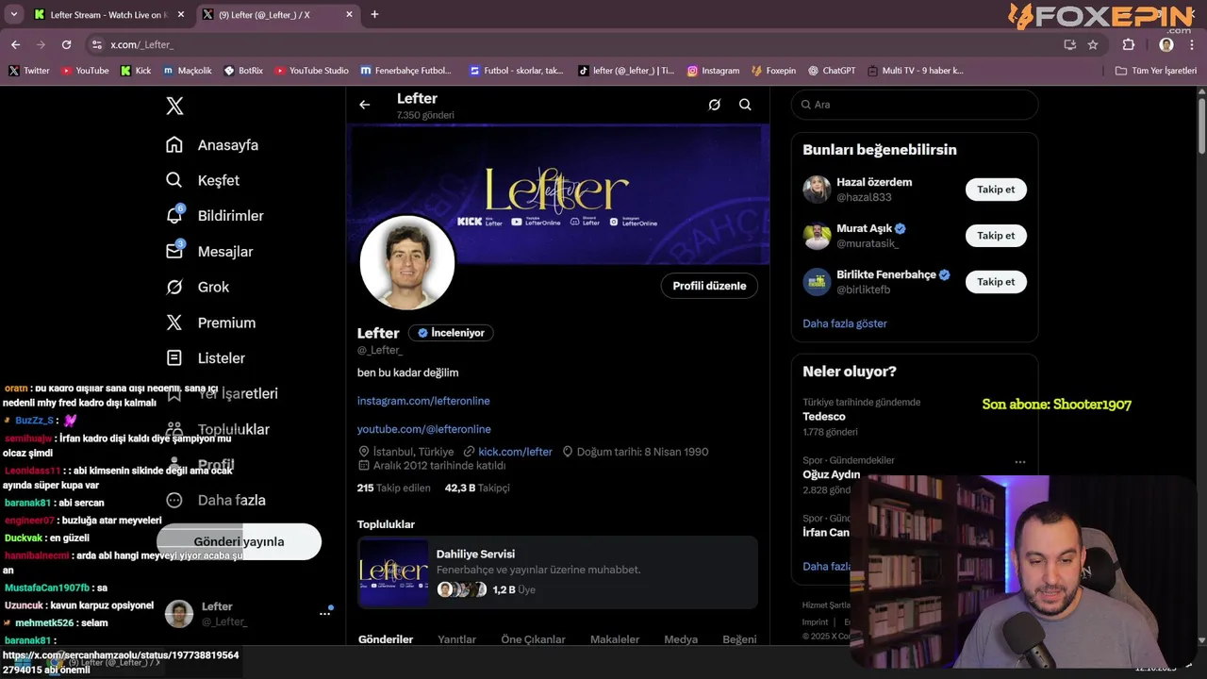Open kick.com/lefter link
The image size is (1207, 679).
[515, 452]
